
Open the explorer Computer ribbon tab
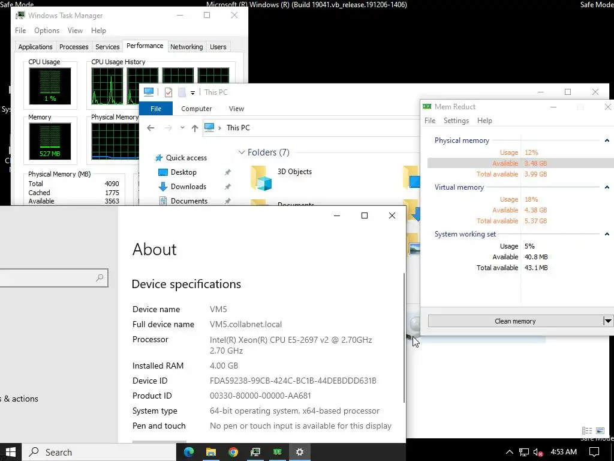click(196, 109)
